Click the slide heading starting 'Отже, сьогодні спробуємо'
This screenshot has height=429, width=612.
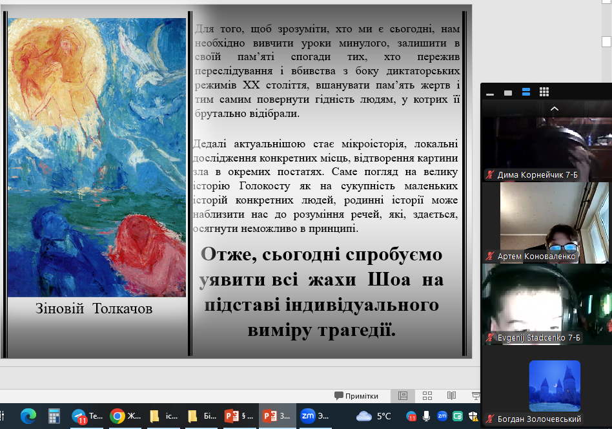pos(321,292)
